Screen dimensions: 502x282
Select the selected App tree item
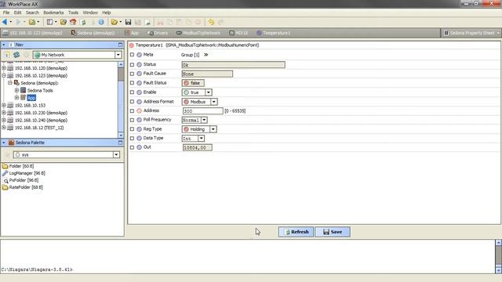coord(31,98)
